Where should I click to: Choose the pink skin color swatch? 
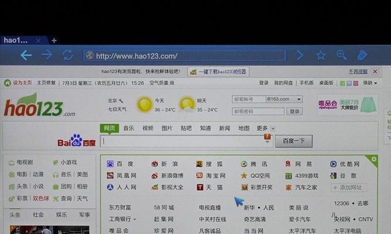[x=356, y=83]
